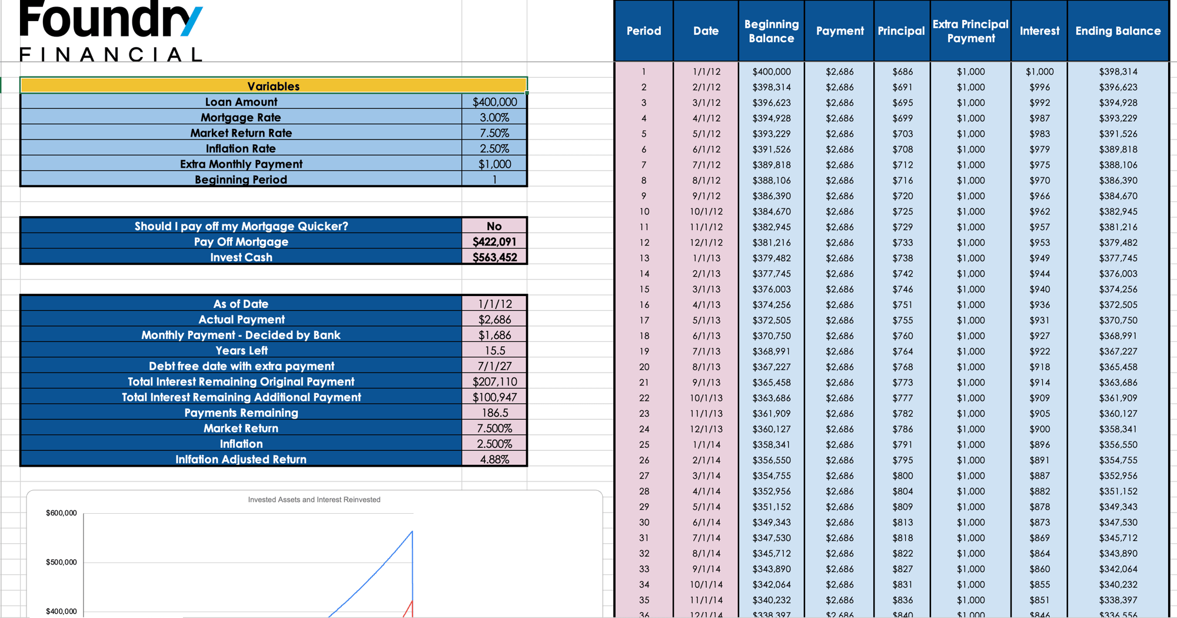The image size is (1177, 618).
Task: Click the Mortgage Rate value 3.00%
Action: 494,117
